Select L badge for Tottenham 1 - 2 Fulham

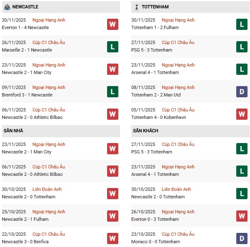tap(242, 24)
